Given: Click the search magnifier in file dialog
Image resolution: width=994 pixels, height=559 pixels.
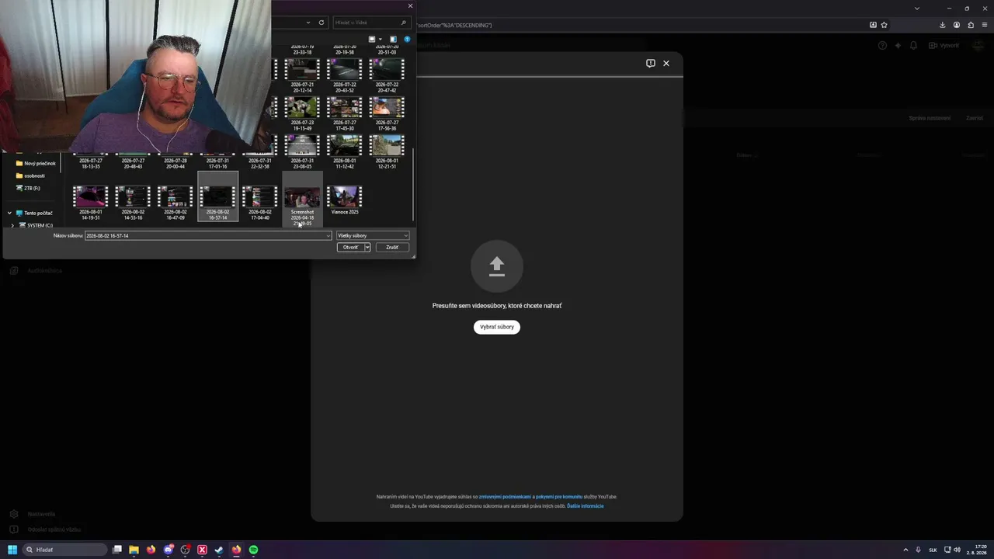Looking at the screenshot, I should [x=404, y=23].
